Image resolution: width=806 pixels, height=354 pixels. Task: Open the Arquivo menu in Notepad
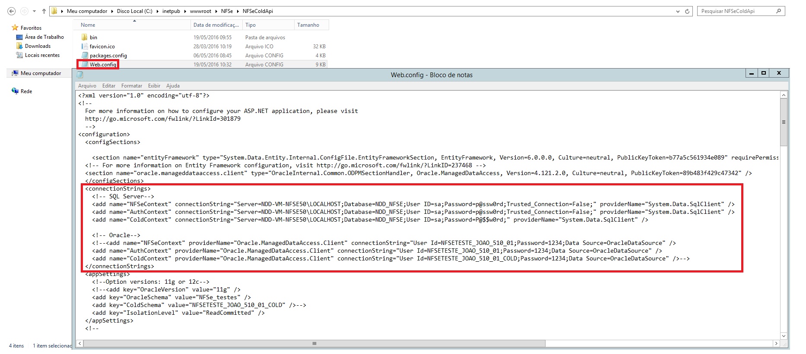coord(87,86)
